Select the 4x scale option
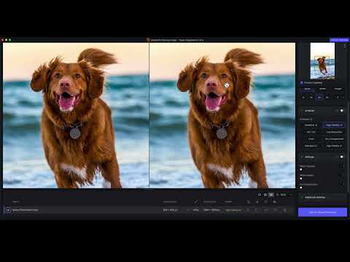Screen dimensions: 350x262 [319, 98]
